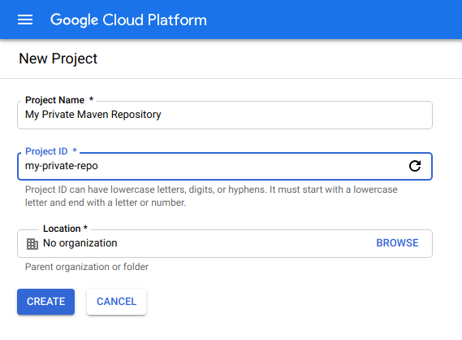Open the hamburger navigation menu
Screen dimensions: 462x340
point(25,20)
